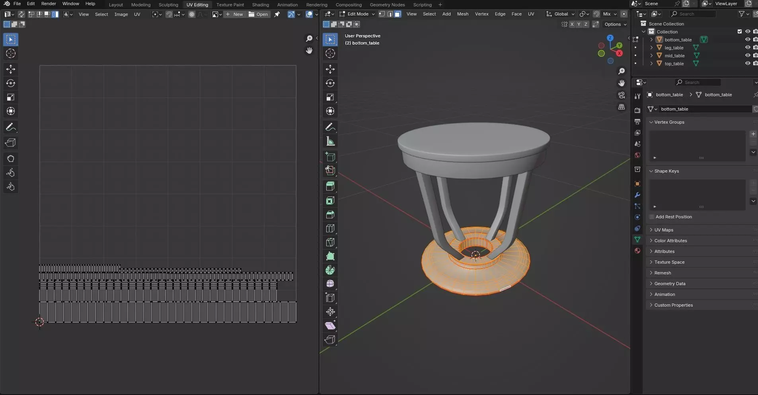Open the Render properties tab
This screenshot has height=395, width=758.
[x=637, y=110]
